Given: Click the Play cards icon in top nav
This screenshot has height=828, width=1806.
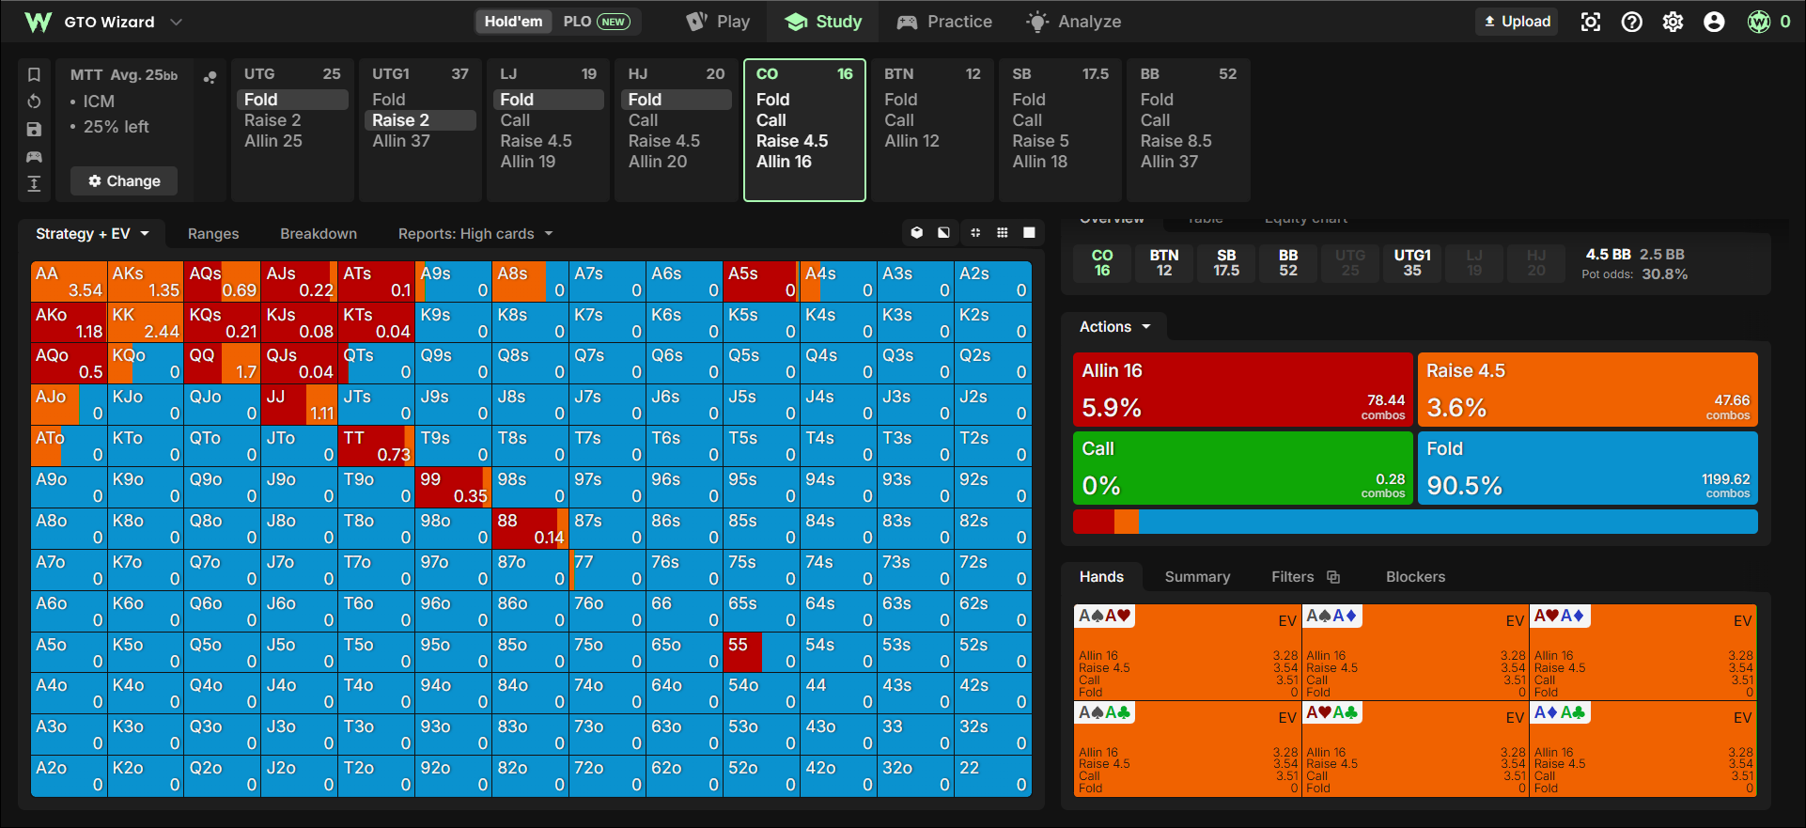Looking at the screenshot, I should (696, 22).
